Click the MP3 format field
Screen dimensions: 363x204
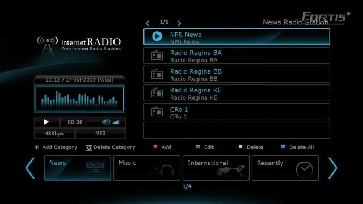[101, 134]
